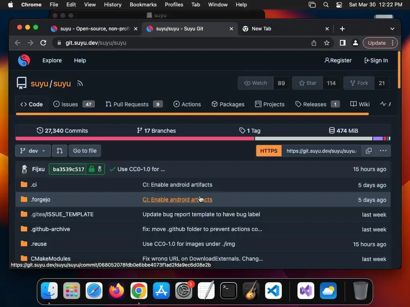Open the Wiki tab
The width and height of the screenshot is (410, 307).
coord(360,104)
